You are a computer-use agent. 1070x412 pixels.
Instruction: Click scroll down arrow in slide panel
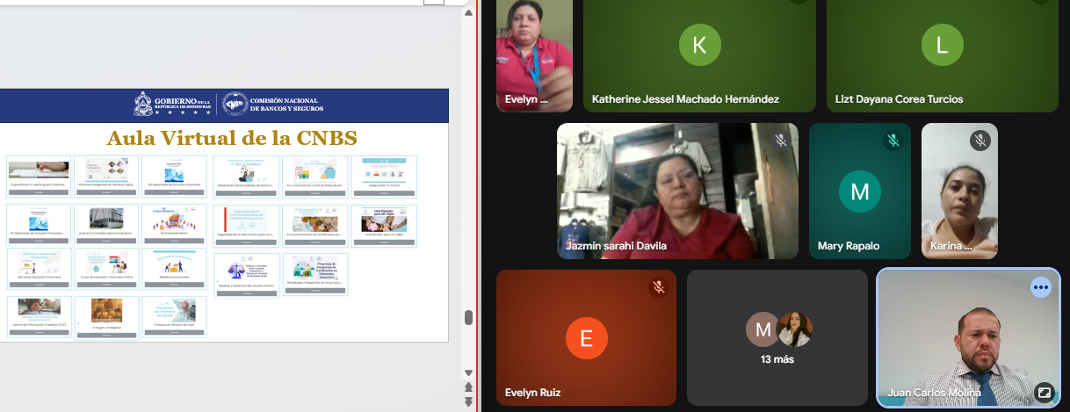tap(468, 373)
